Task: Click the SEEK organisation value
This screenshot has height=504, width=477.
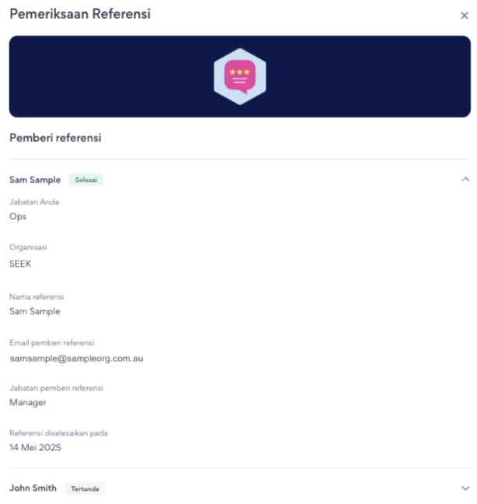Action: 20,264
